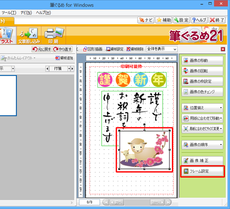Open 設定 settings with wrench icon
Image resolution: width=230 pixels, height=209 pixels.
[181, 20]
